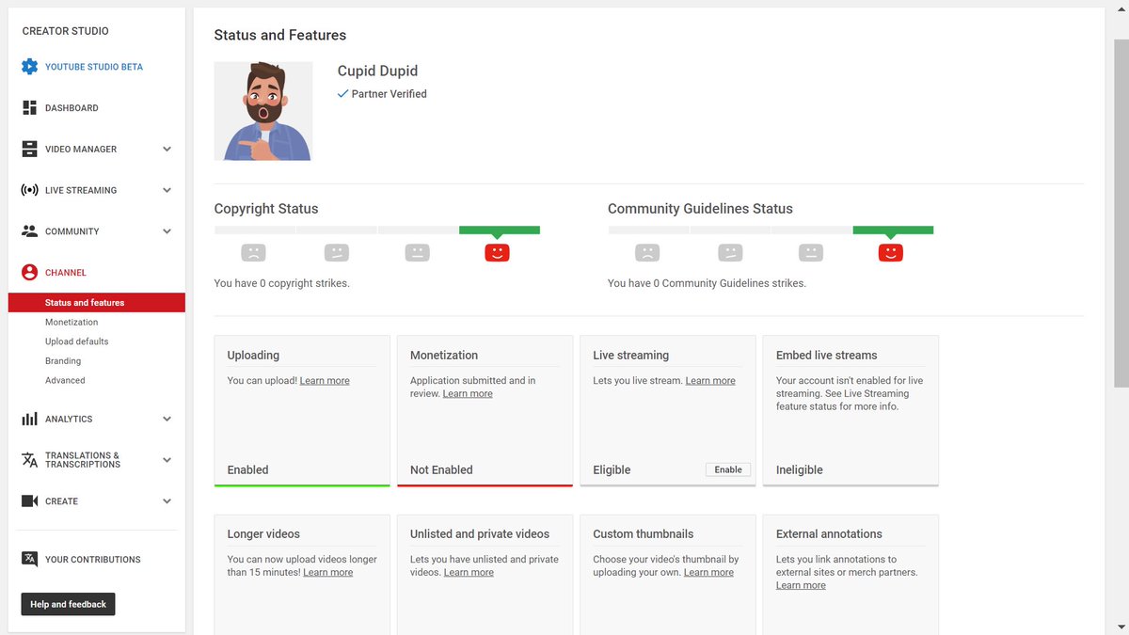Open Your Contributions page
This screenshot has height=635, width=1129.
(x=93, y=559)
